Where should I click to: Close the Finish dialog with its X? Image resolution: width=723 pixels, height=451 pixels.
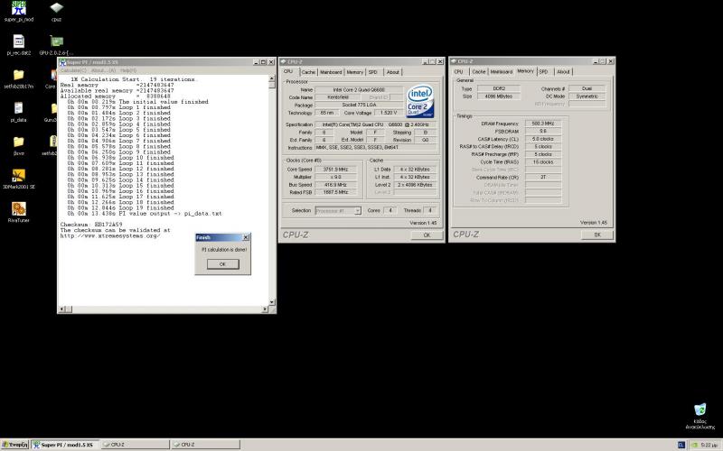pyautogui.click(x=246, y=237)
